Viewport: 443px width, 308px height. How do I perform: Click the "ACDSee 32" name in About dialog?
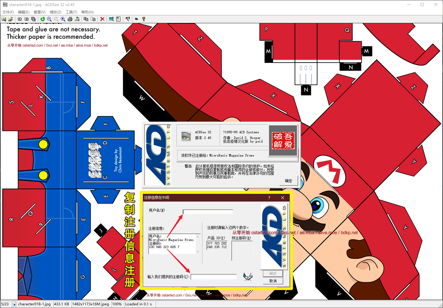coord(203,132)
